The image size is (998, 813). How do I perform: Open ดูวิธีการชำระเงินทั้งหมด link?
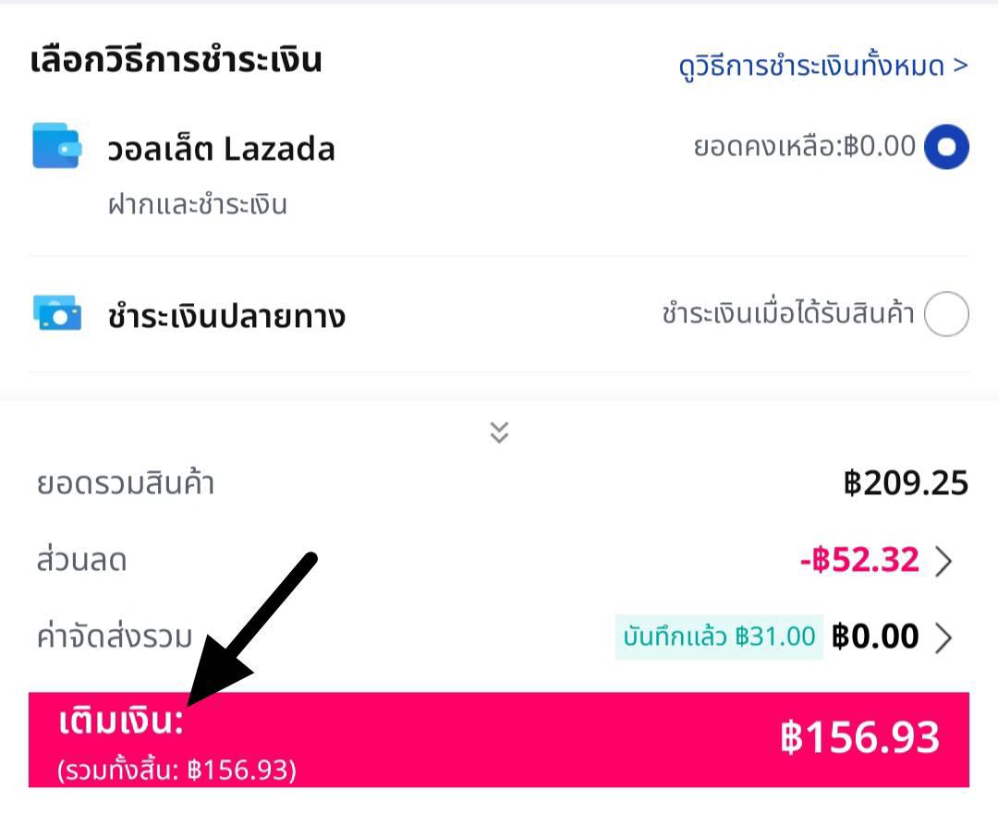(x=822, y=67)
